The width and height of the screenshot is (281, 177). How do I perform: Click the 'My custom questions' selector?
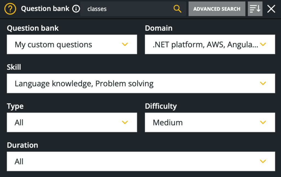[72, 44]
